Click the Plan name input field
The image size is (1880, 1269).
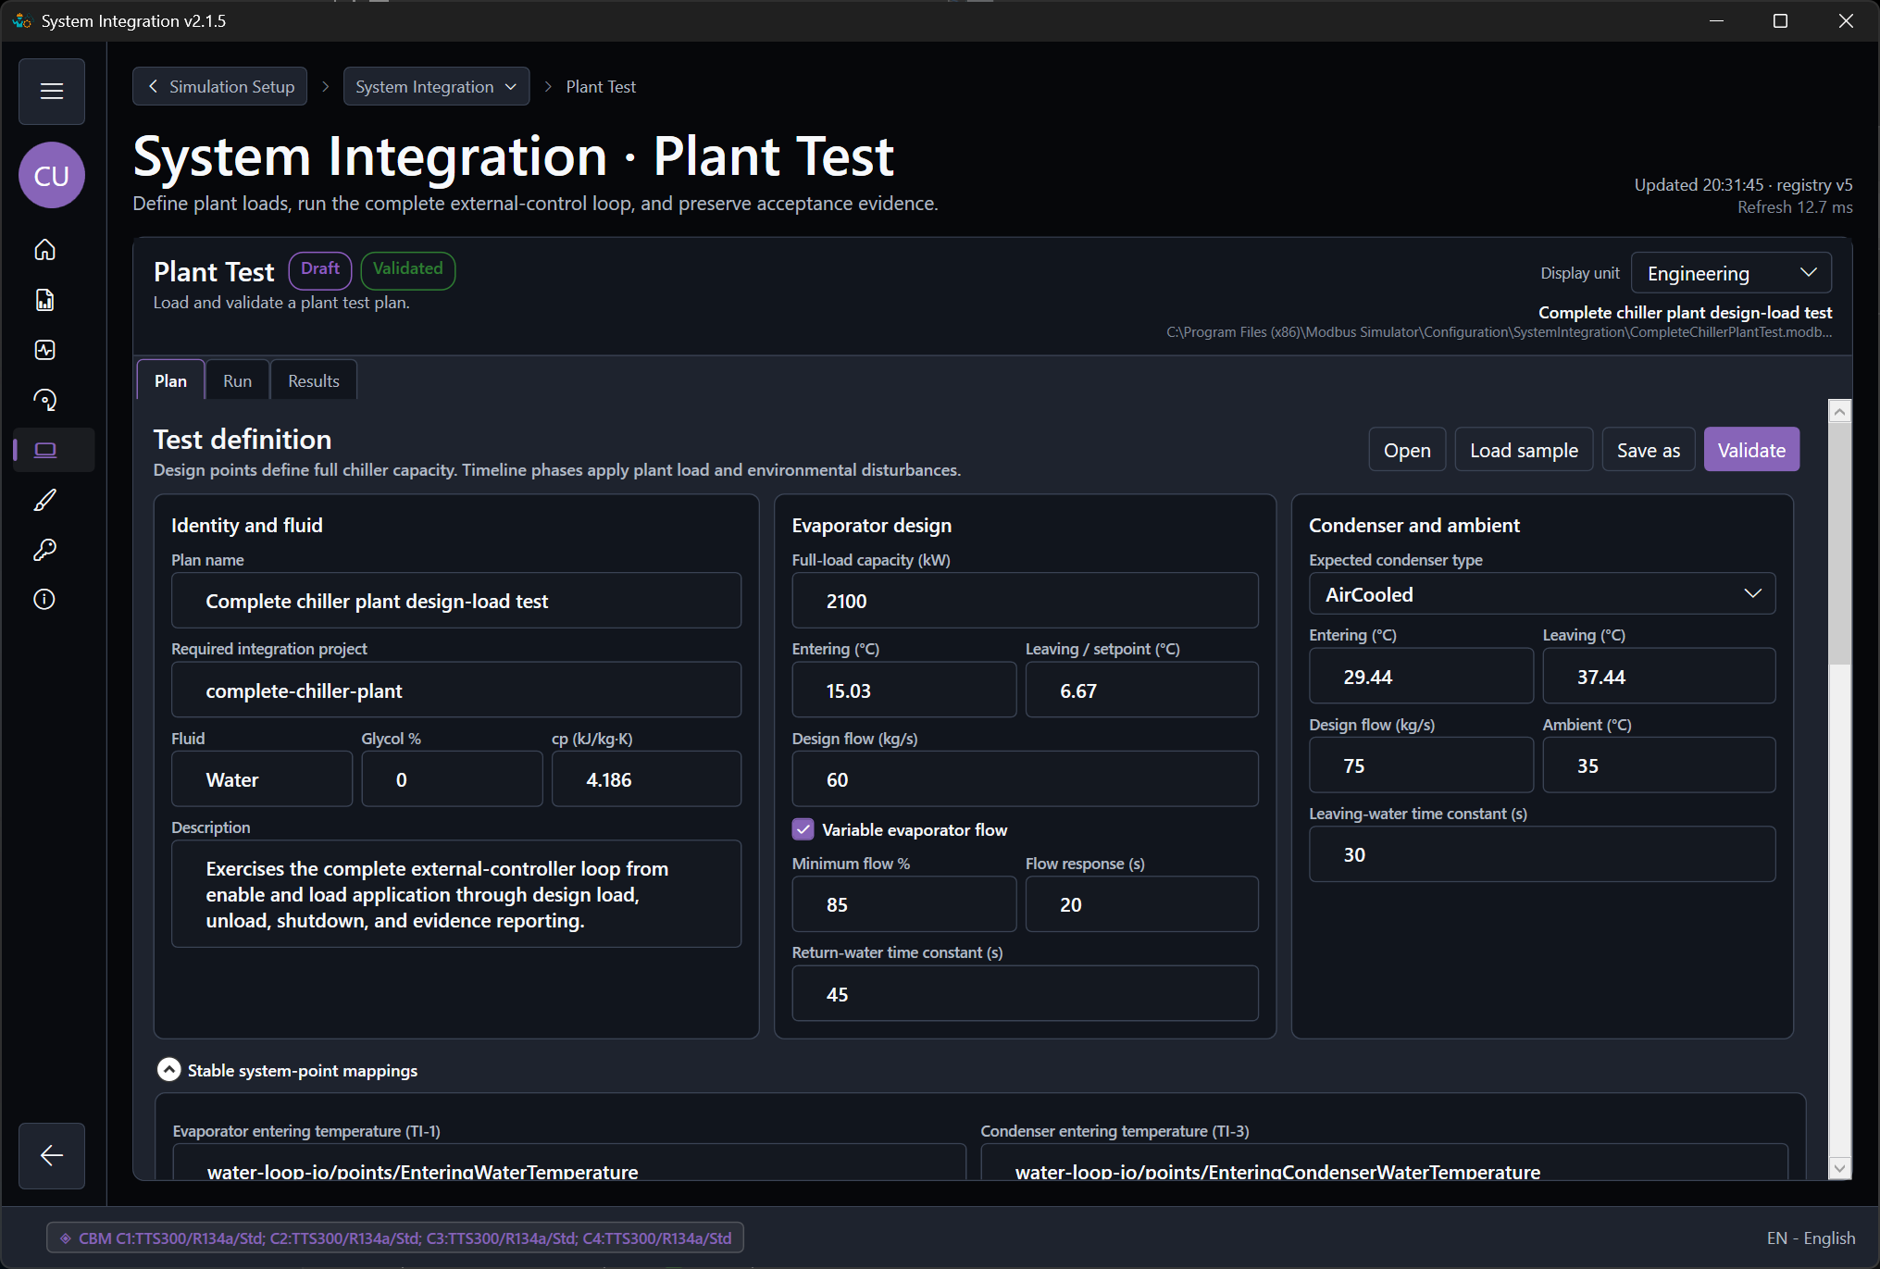[x=456, y=601]
